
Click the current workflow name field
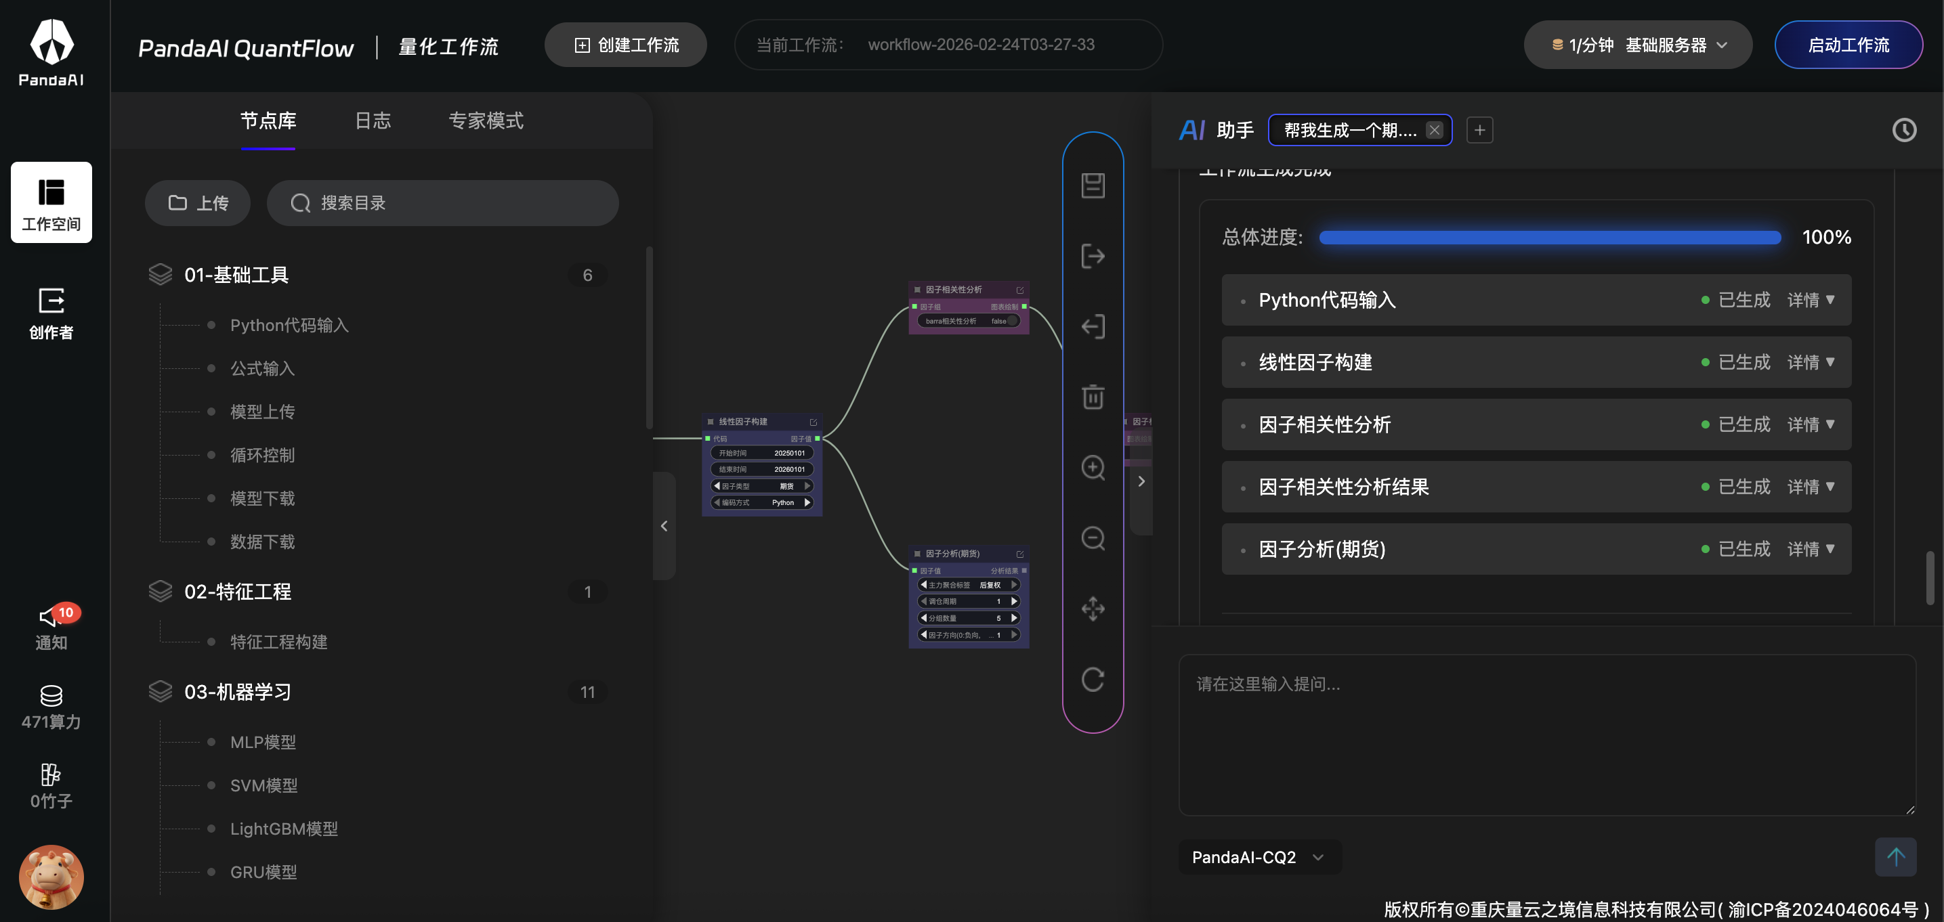[x=948, y=45]
